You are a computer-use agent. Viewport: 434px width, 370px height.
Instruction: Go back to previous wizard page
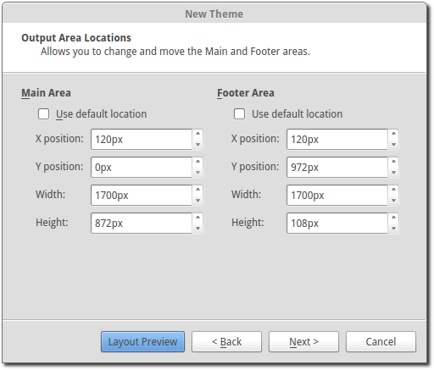point(226,342)
